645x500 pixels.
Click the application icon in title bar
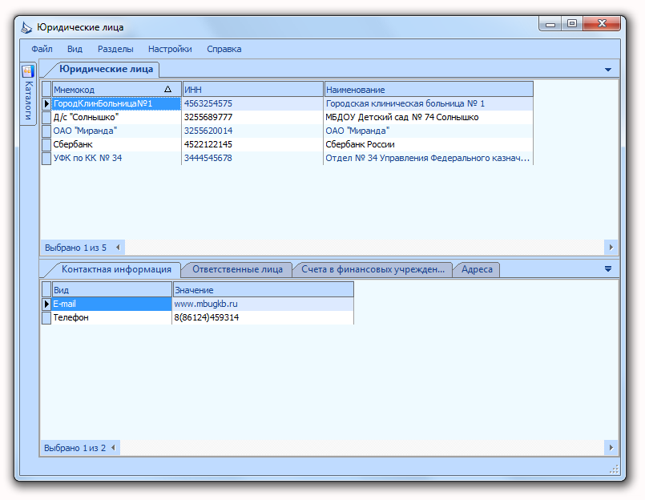pos(26,27)
